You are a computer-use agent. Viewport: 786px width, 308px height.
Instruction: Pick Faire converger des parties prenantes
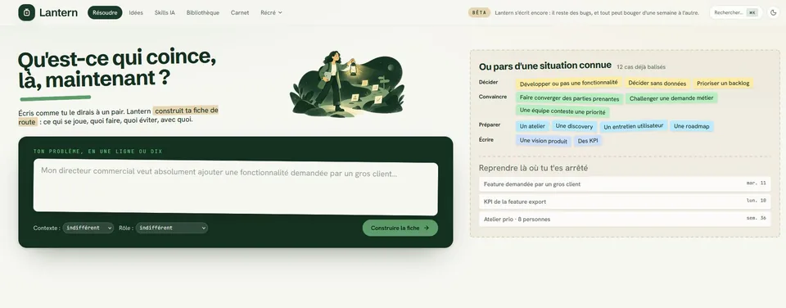coord(570,99)
